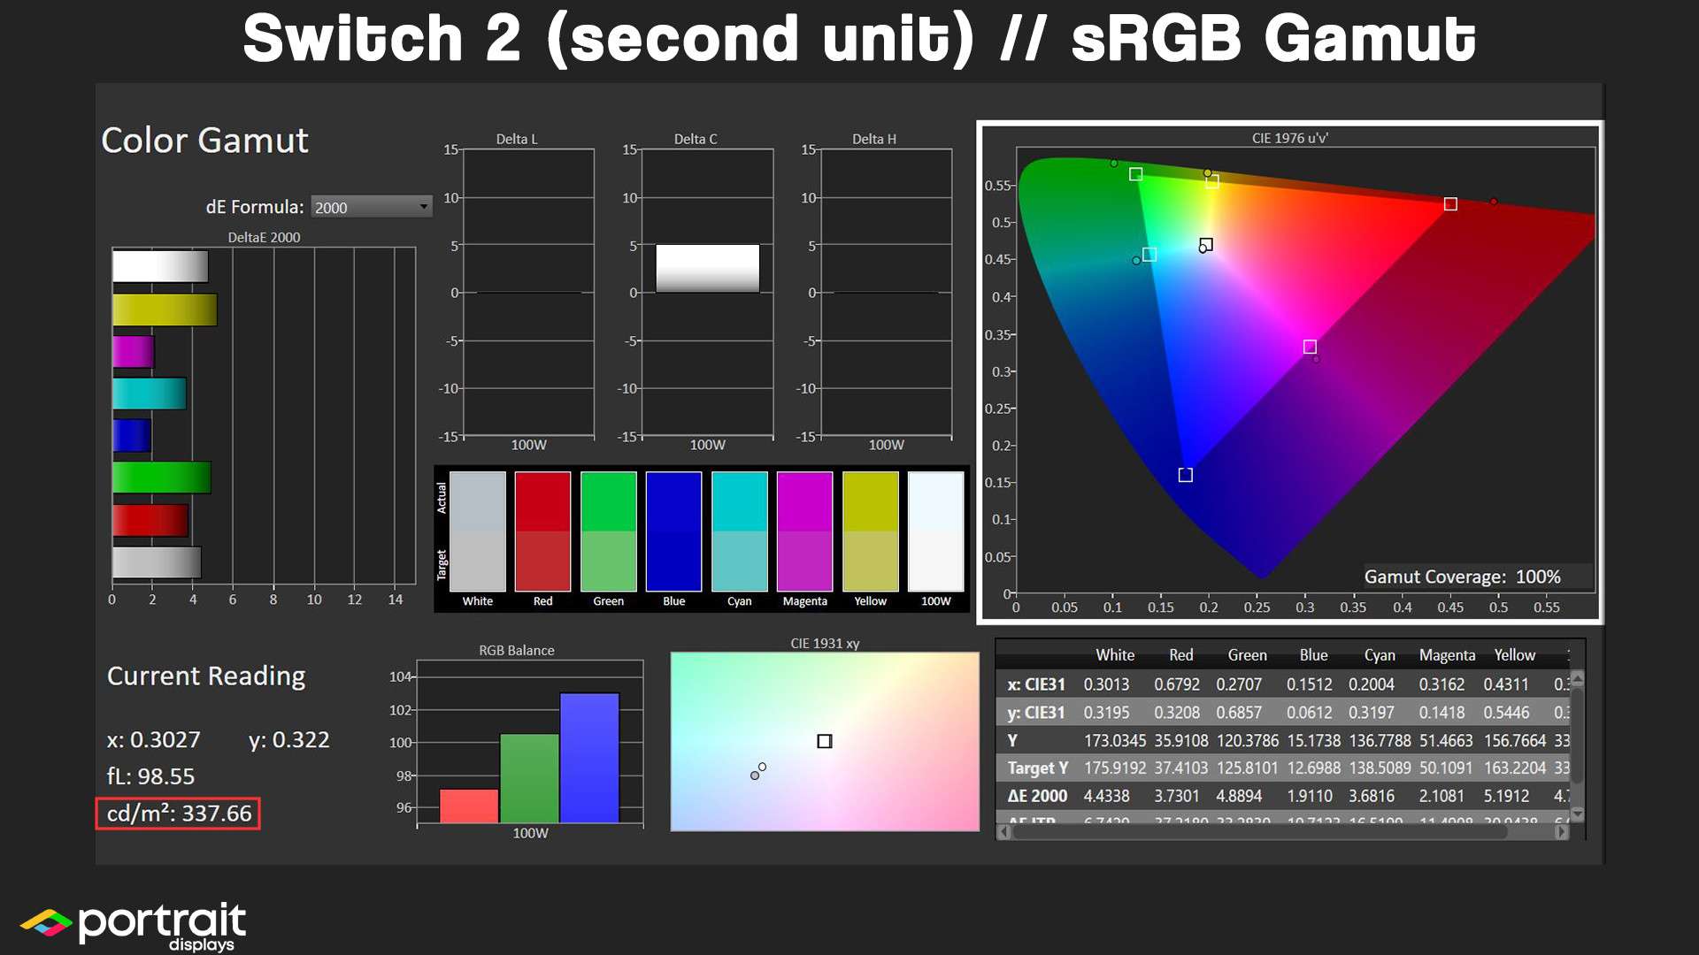Click the 'y: CIE31' row header
The width and height of the screenshot is (1699, 955).
click(x=1036, y=713)
